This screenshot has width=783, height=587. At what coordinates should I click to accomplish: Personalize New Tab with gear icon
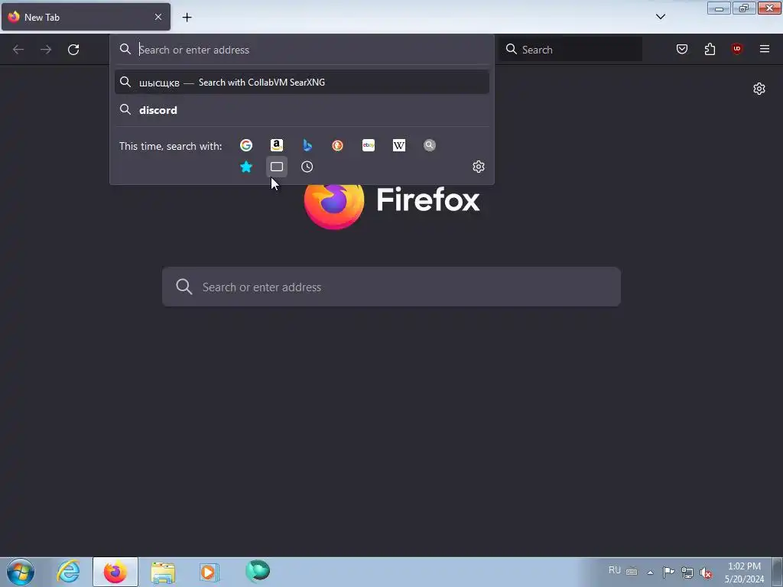[759, 89]
